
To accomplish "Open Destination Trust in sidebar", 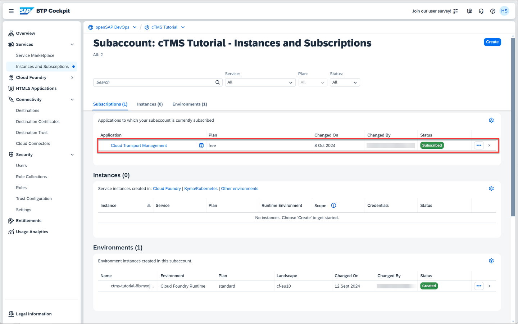I will point(32,133).
